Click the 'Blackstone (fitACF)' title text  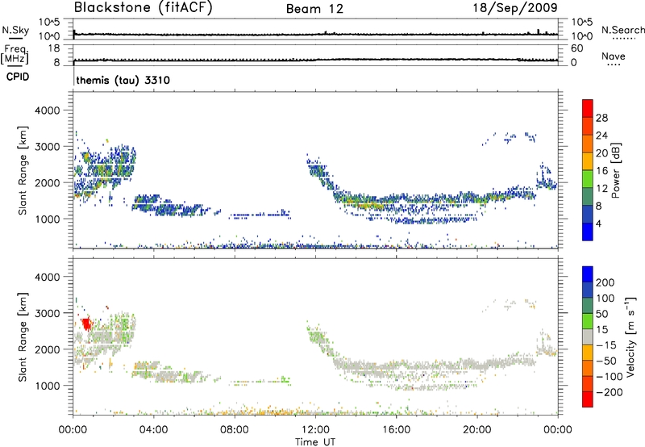pos(143,7)
